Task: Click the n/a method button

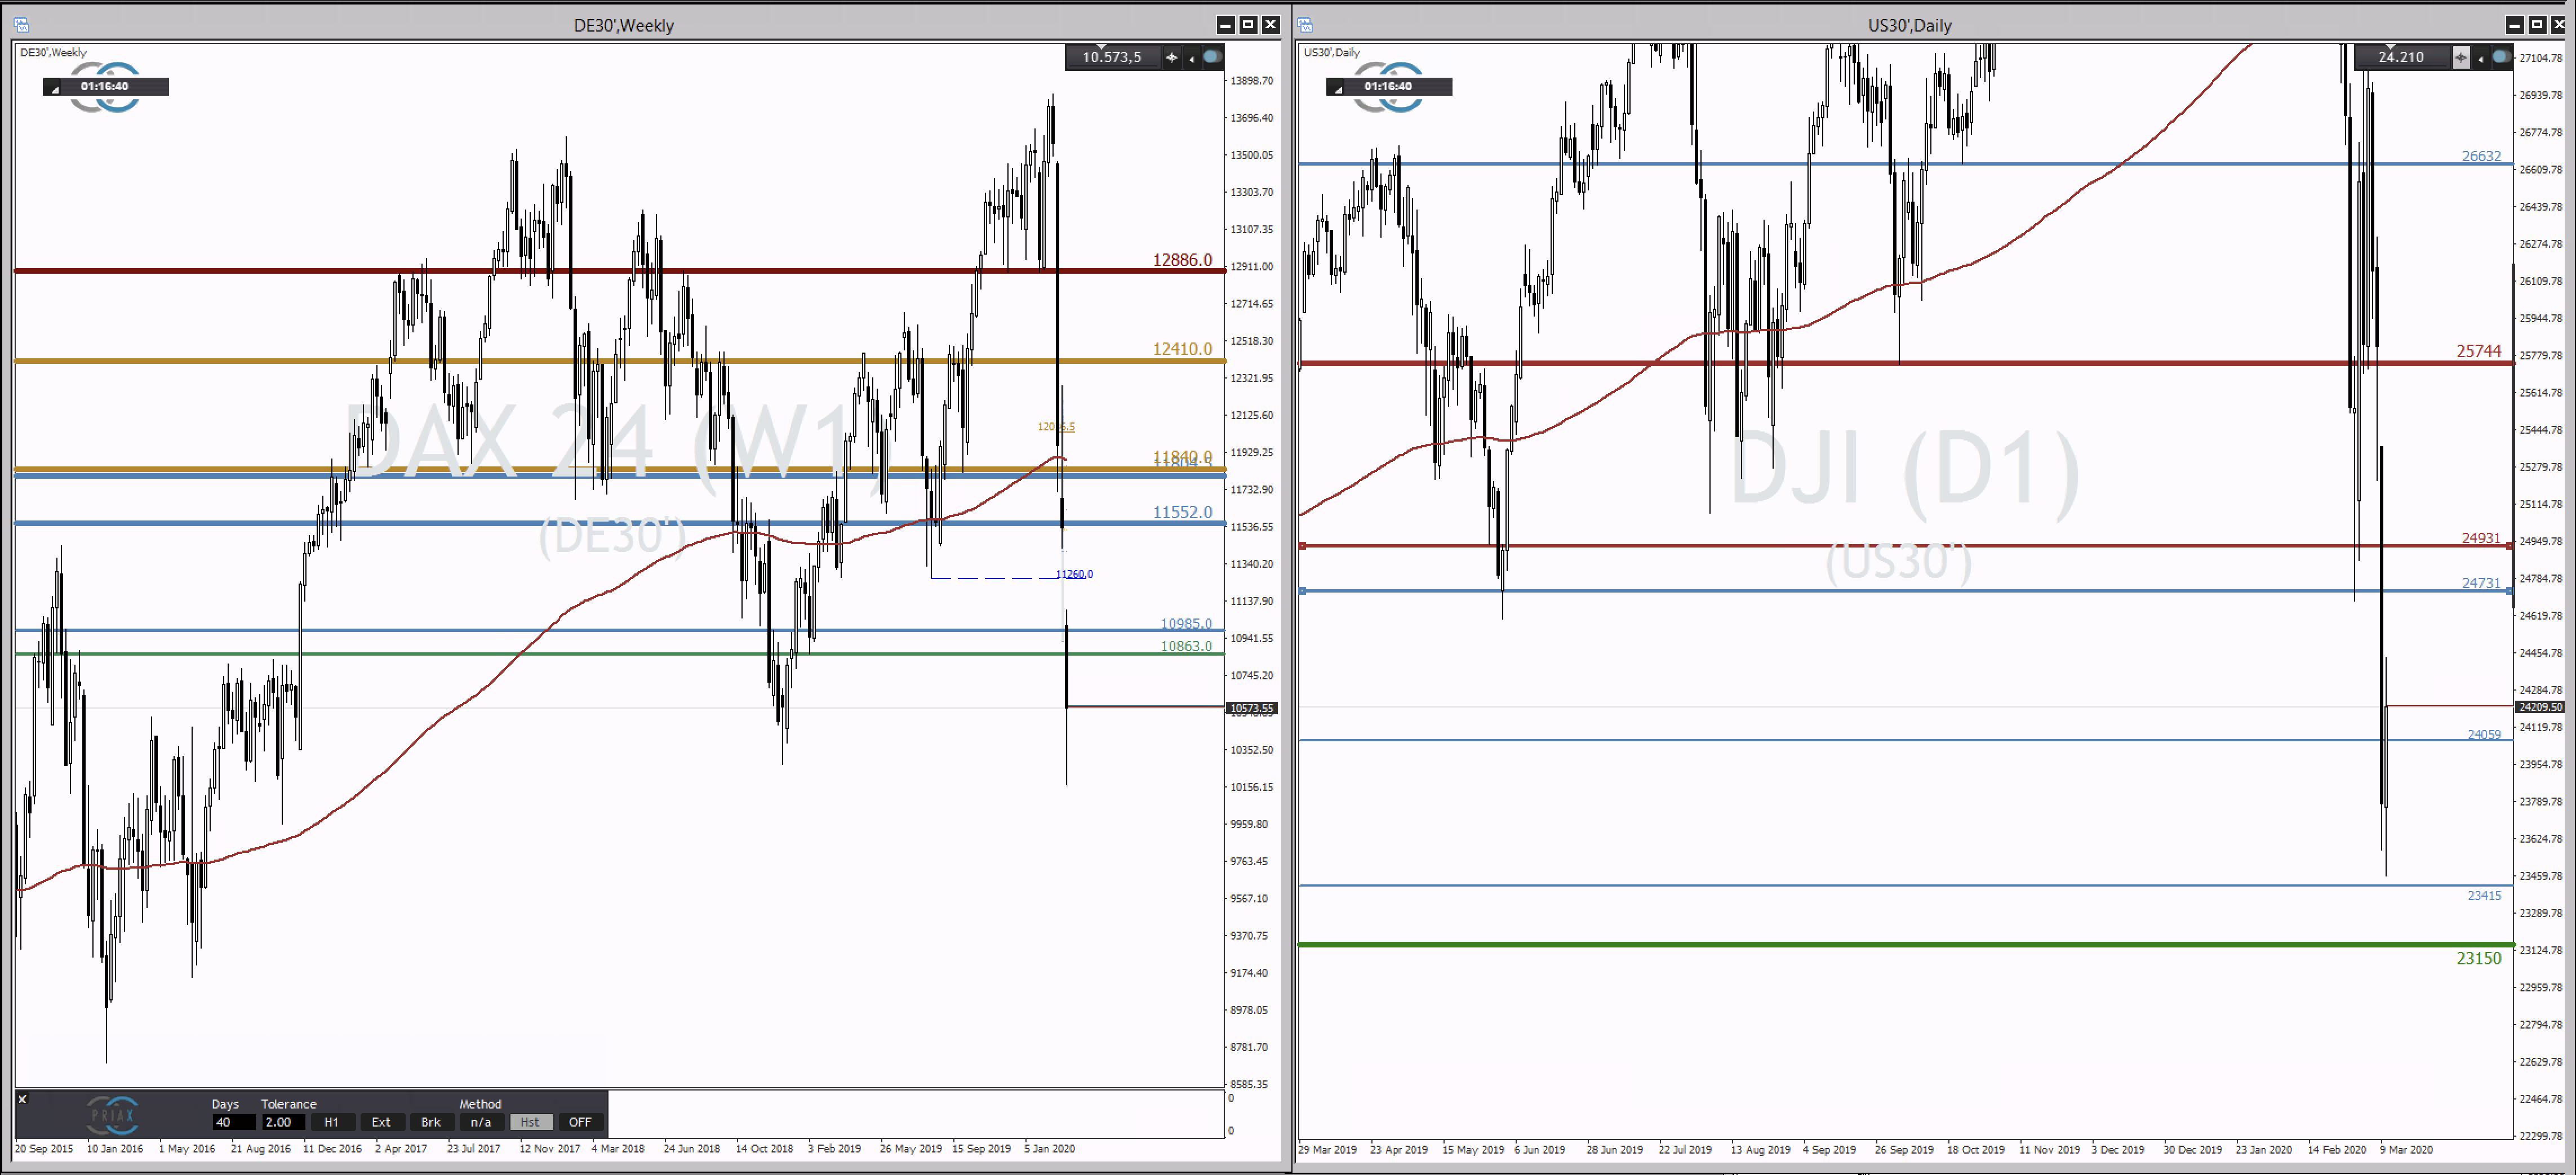Action: point(481,1122)
